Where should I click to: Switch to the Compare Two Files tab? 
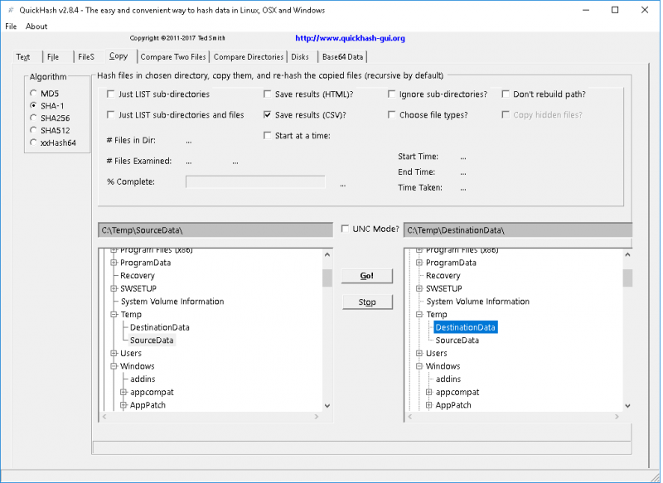pyautogui.click(x=173, y=56)
